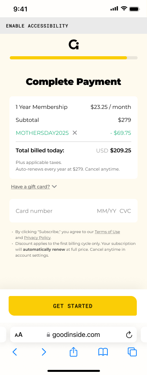Viewport: 147px width, 375px height.
Task: Open the Terms of Use link
Action: click(107, 232)
